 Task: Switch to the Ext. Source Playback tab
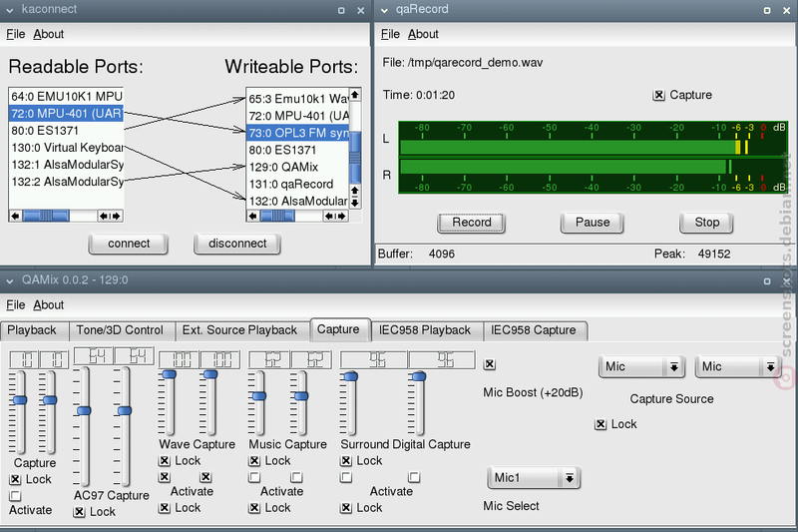241,330
